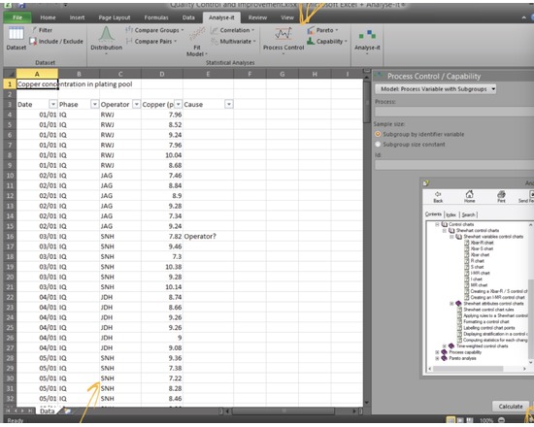
Task: Expand Shewhart attributes control charts node
Action: 451,304
